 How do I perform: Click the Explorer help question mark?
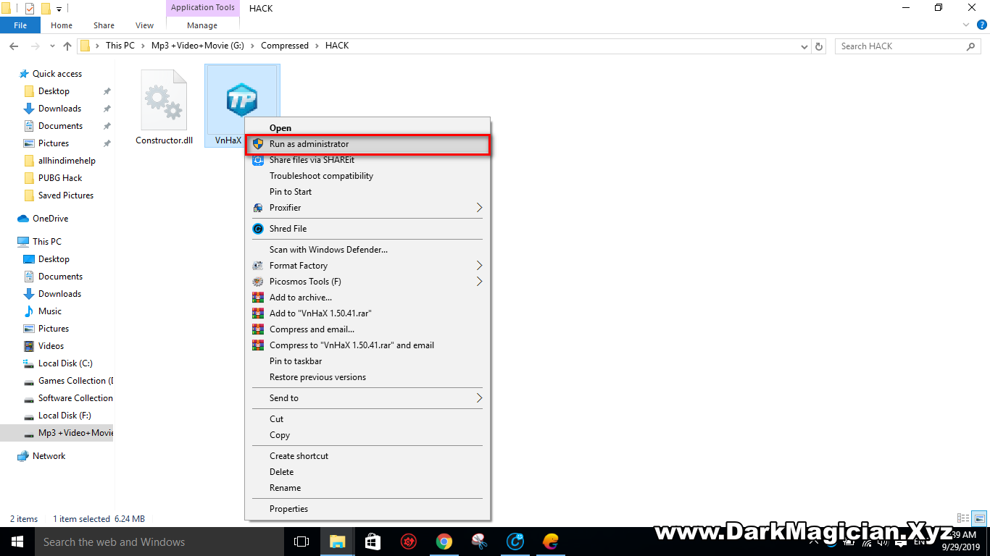coord(981,25)
